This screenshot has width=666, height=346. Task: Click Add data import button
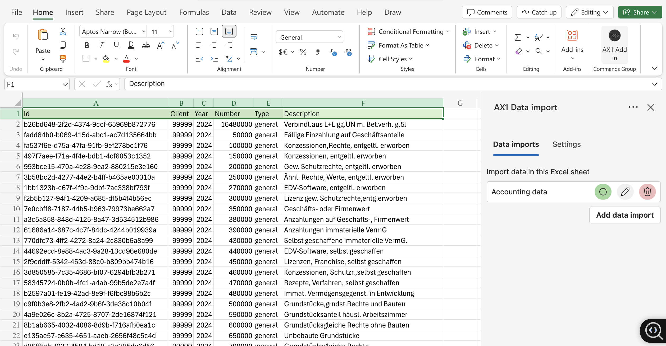(x=625, y=215)
